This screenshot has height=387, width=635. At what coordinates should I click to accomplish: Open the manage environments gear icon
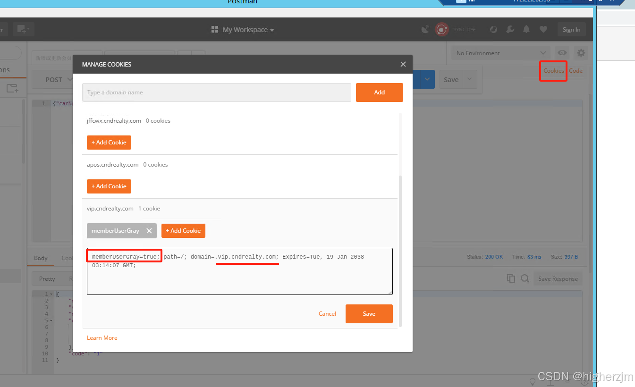[581, 53]
